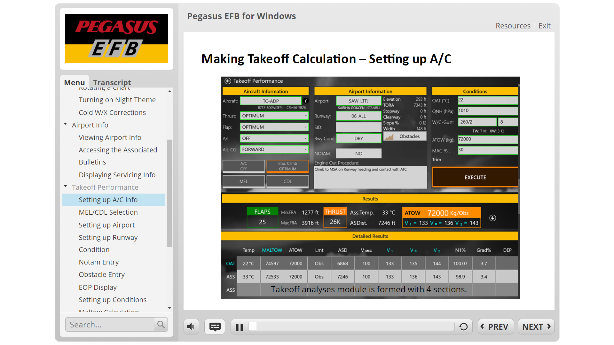The height and width of the screenshot is (345, 614).
Task: Open EOP Display topic
Action: point(98,287)
